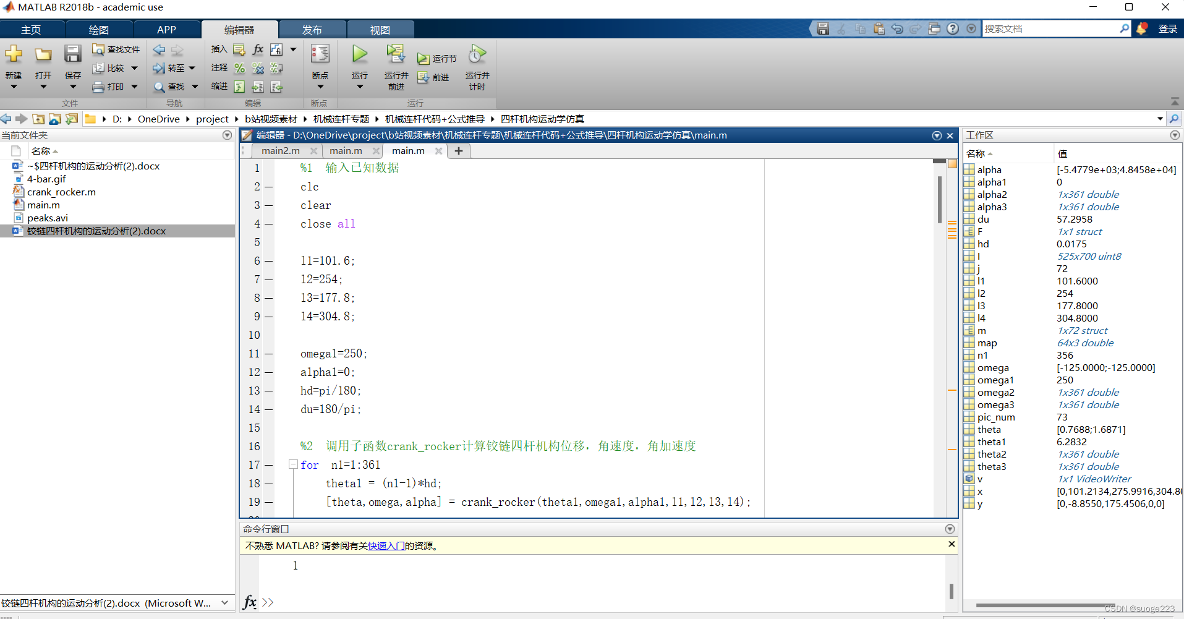Click the Compare (比较) button
This screenshot has height=619, width=1184.
tap(108, 68)
